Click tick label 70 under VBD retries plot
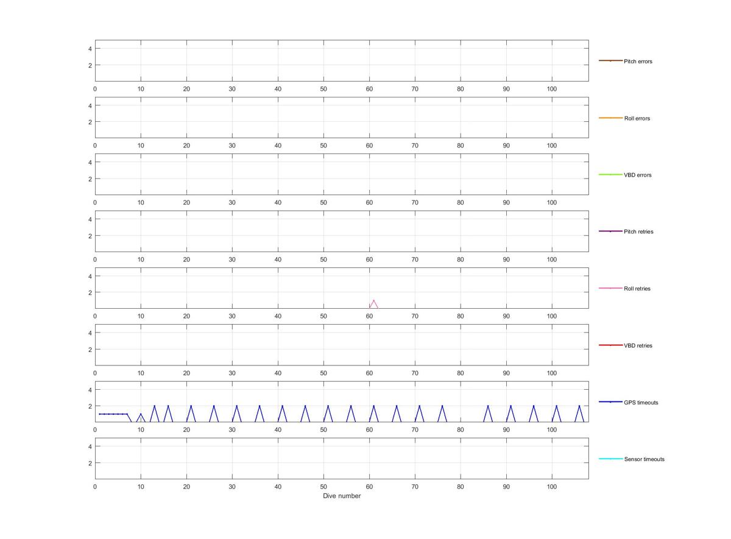The image size is (731, 539). coord(415,373)
